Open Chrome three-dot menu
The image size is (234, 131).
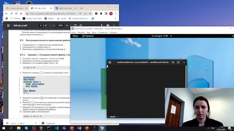point(116,13)
